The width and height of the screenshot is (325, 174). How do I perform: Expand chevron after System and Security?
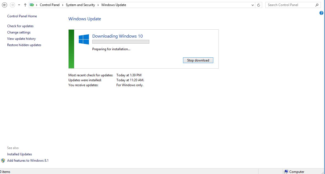pos(98,5)
